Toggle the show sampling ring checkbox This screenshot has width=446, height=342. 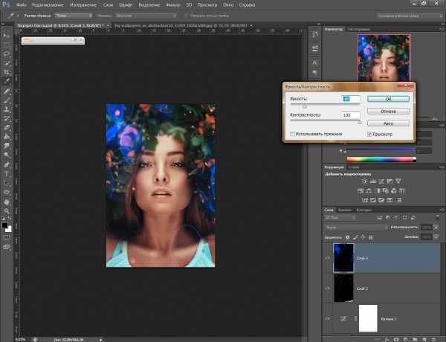pyautogui.click(x=186, y=16)
